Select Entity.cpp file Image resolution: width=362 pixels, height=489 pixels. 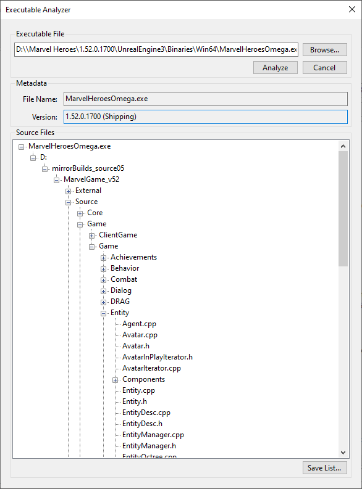(x=138, y=390)
